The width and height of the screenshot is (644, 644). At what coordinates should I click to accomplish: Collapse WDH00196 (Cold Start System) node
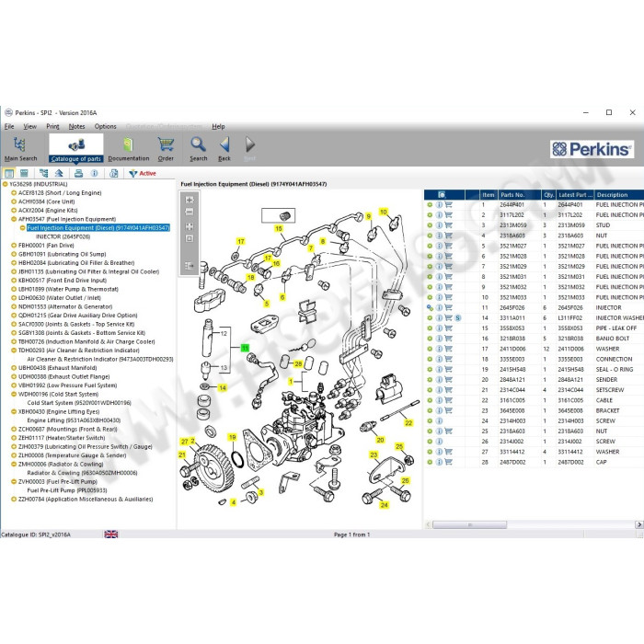tap(14, 394)
